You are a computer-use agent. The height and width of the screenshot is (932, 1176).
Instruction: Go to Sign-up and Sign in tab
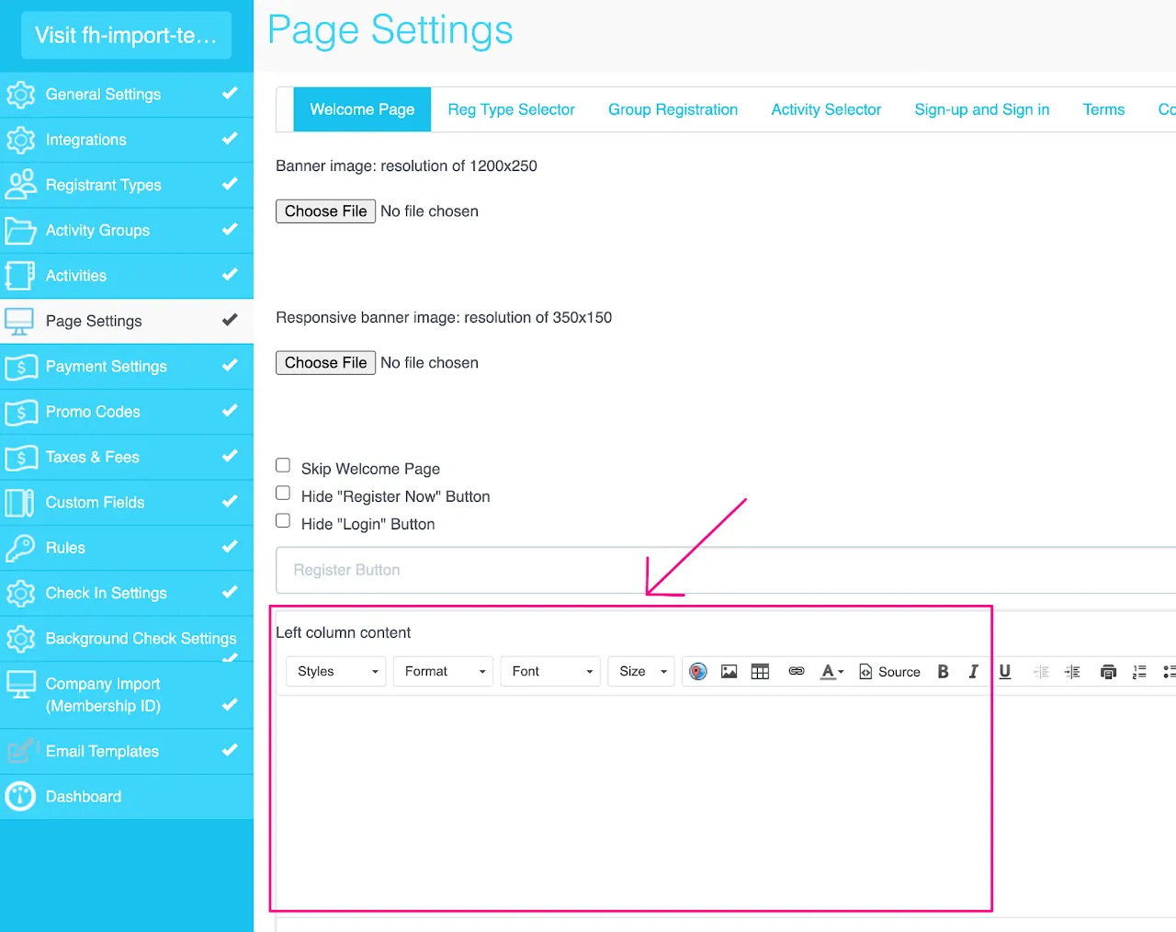click(982, 109)
